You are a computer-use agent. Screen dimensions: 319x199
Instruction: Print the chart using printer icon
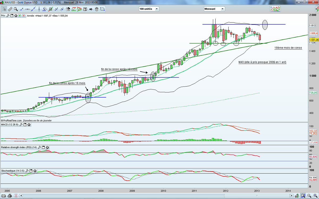tap(10, 196)
